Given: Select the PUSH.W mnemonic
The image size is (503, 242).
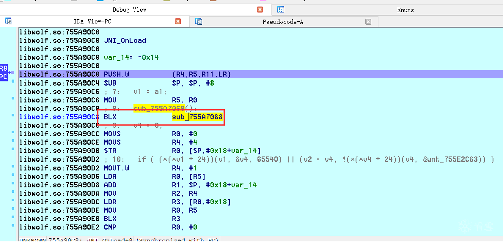Looking at the screenshot, I should point(117,74).
